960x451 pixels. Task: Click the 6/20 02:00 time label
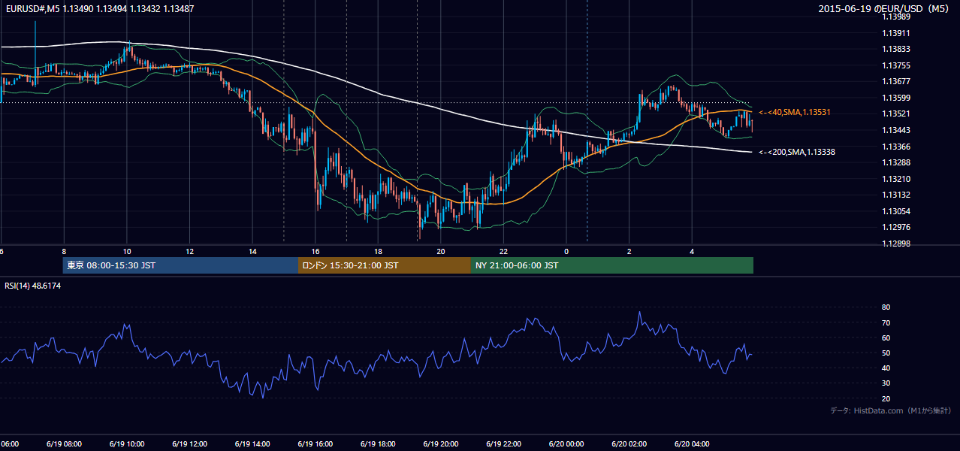[x=629, y=443]
